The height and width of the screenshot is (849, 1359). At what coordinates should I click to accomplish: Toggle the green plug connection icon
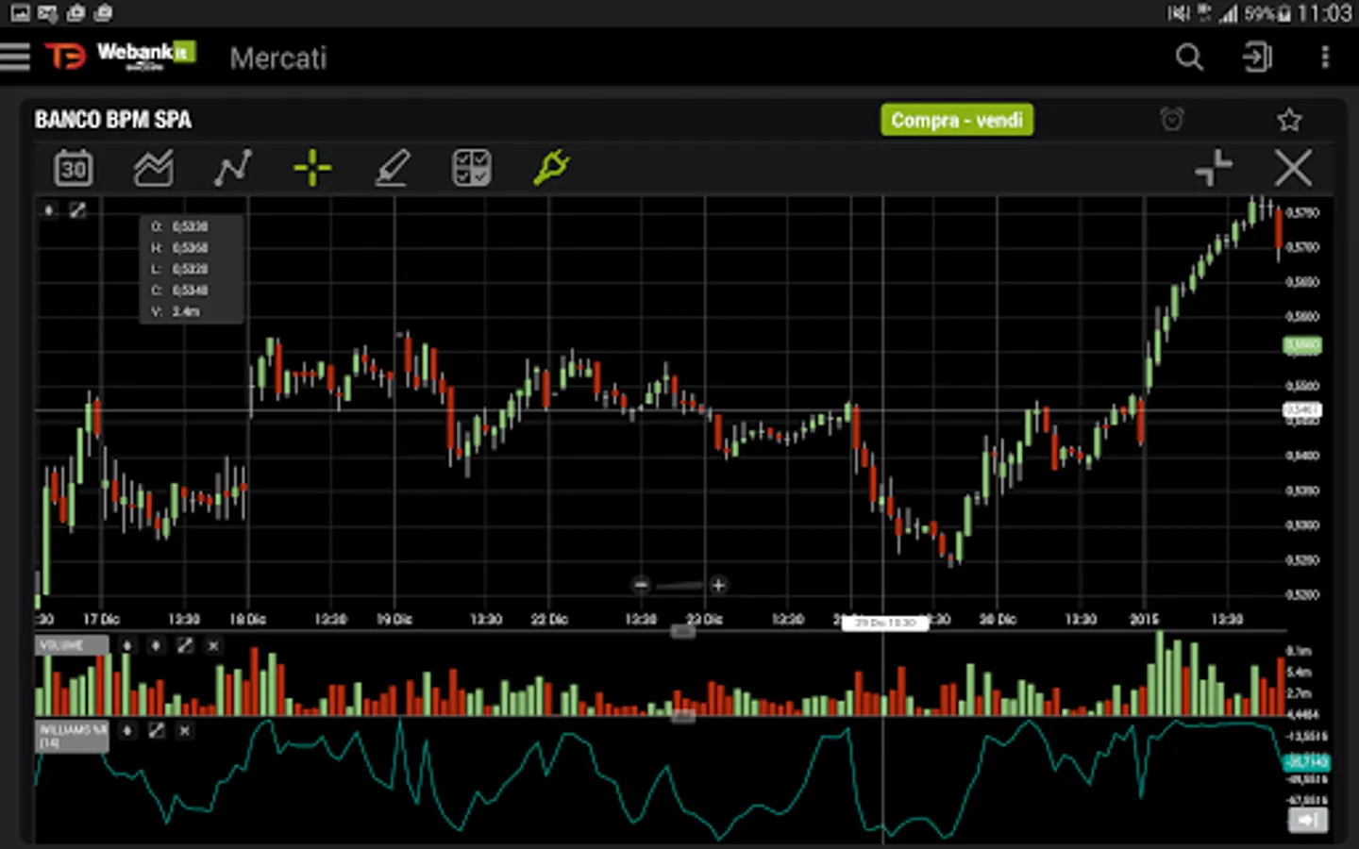(551, 168)
